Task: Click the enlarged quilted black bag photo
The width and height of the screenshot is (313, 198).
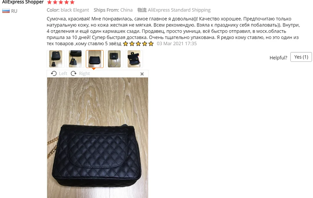Action: click(98, 138)
